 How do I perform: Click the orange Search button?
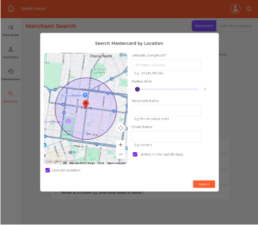[x=204, y=184]
